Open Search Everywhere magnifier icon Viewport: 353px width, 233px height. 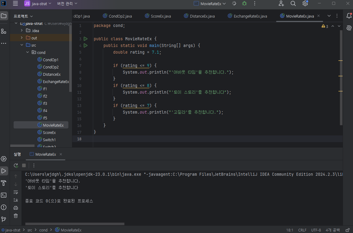(x=293, y=4)
